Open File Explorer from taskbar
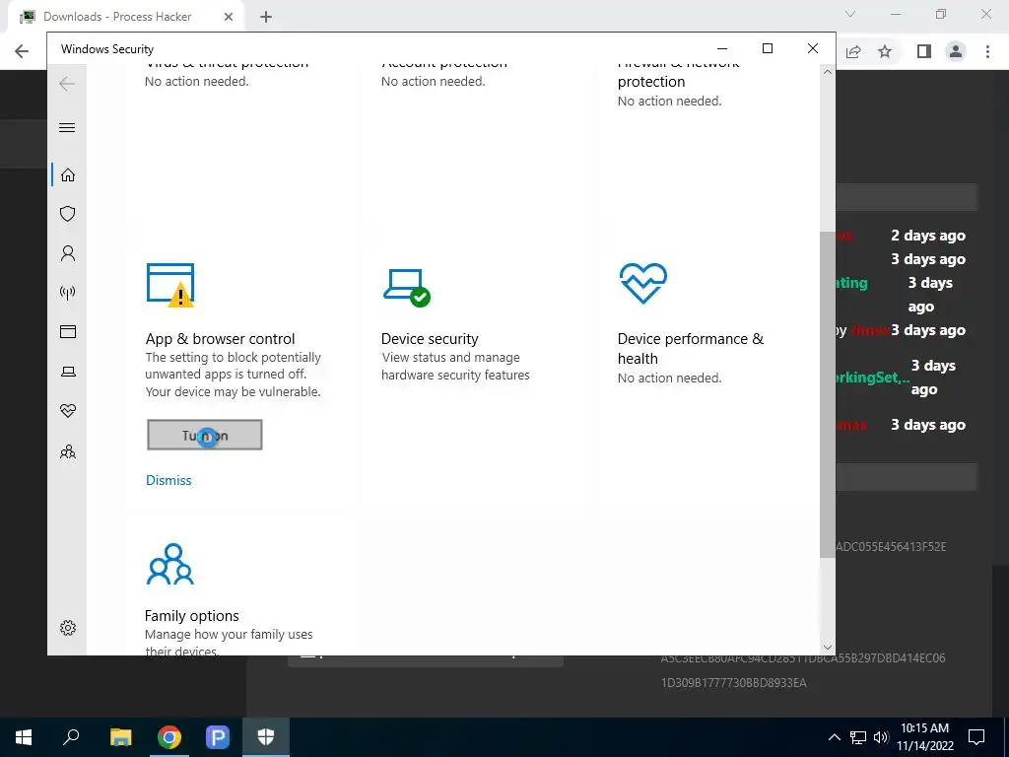 [x=120, y=737]
